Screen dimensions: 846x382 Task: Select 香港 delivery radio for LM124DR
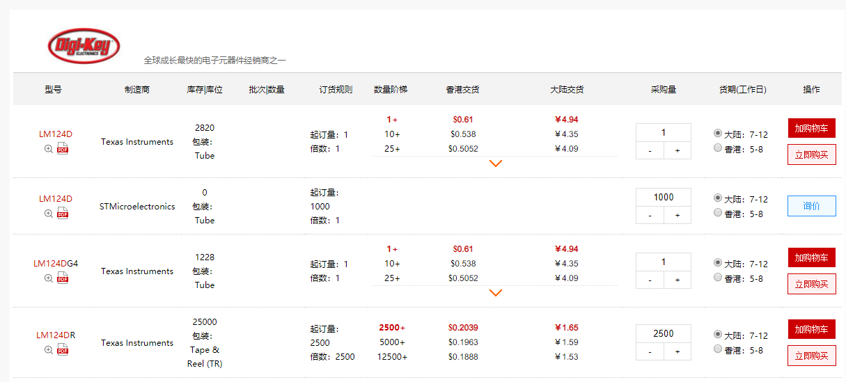[x=718, y=349]
